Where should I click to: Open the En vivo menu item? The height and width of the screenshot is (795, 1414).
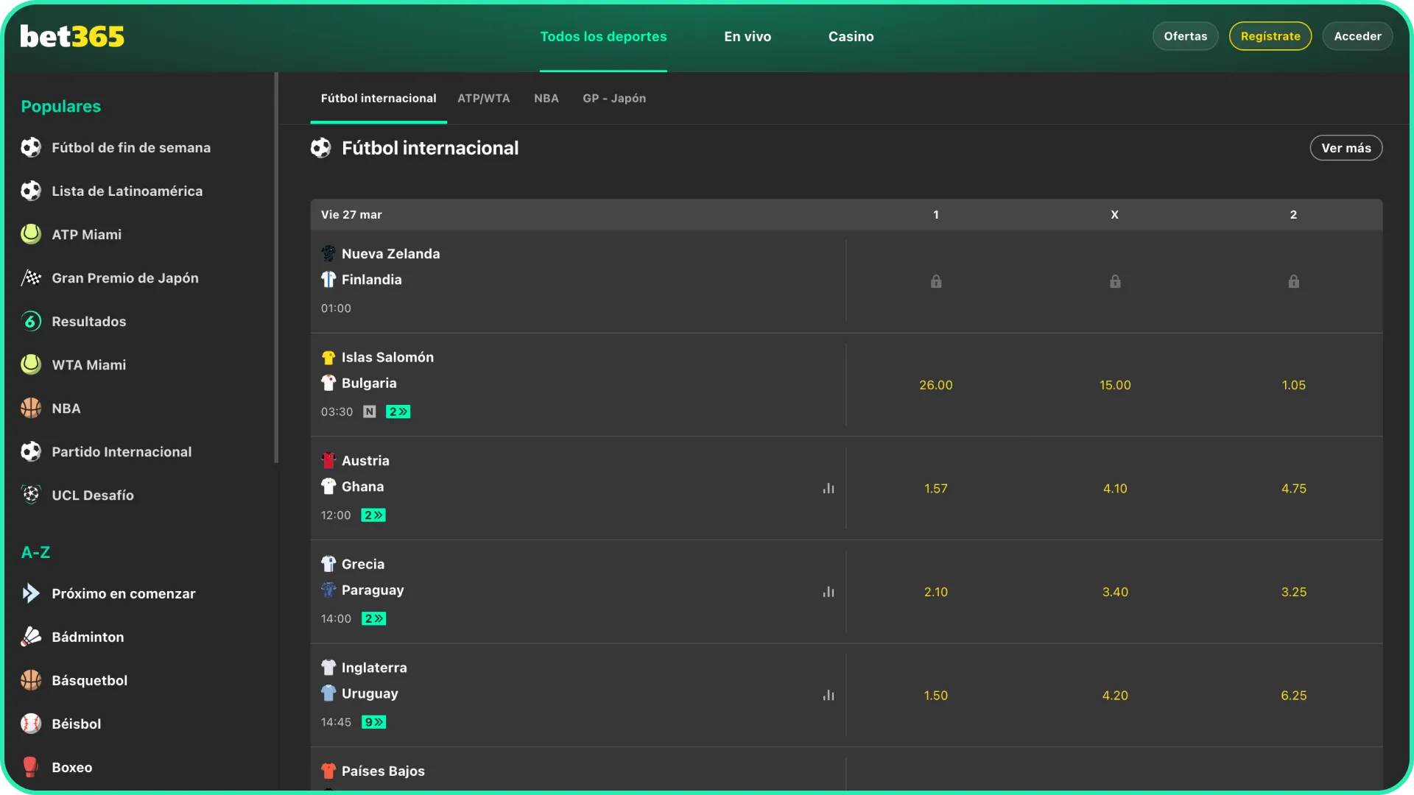747,36
